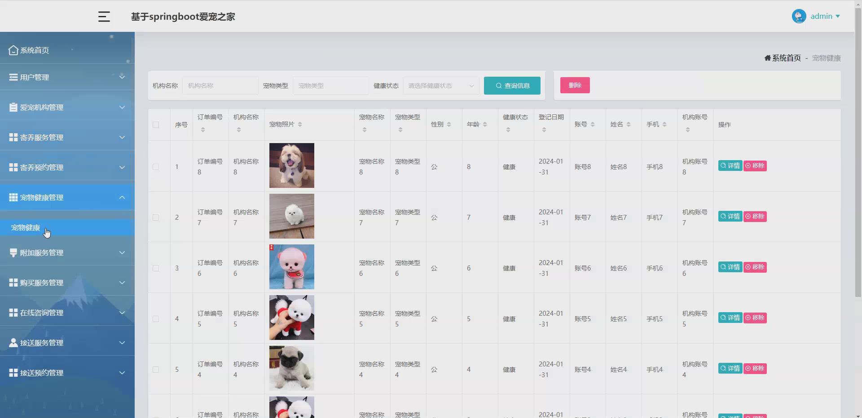
Task: Expand 用户管理 chevron
Action: click(122, 77)
